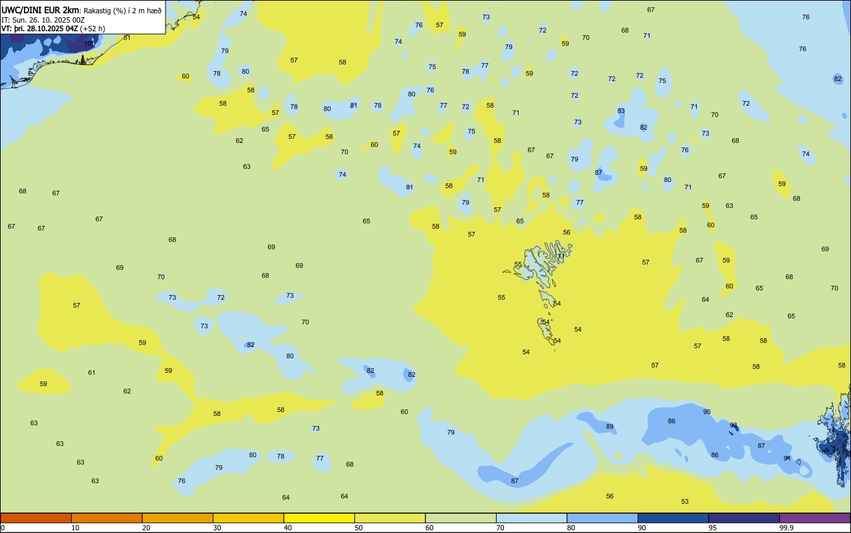Select the '10' legend tick label
This screenshot has height=533, width=851.
point(76,528)
